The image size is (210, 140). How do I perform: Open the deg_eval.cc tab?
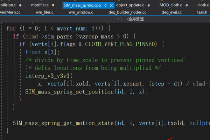click(171, 12)
